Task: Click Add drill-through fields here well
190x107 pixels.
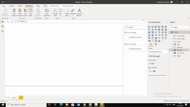Action: (158, 75)
